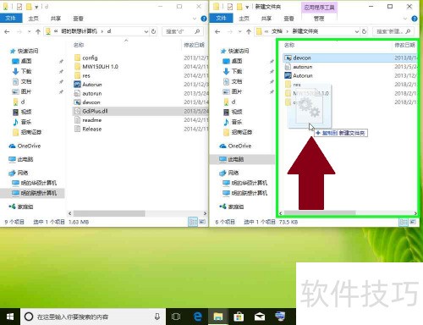The height and width of the screenshot is (325, 423).
Task: Open Microsoft Edge from the taskbar
Action: pyautogui.click(x=198, y=317)
